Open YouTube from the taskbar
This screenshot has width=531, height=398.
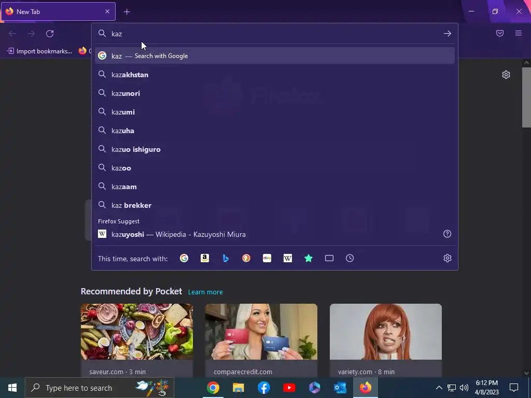click(x=289, y=388)
